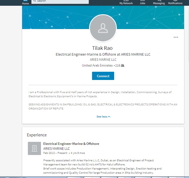The image size is (189, 178).
Task: Go to the Jobs section
Action: click(143, 2)
